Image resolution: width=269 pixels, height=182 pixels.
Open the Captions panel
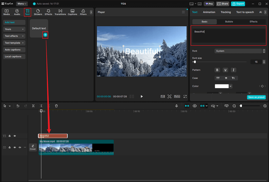click(72, 12)
